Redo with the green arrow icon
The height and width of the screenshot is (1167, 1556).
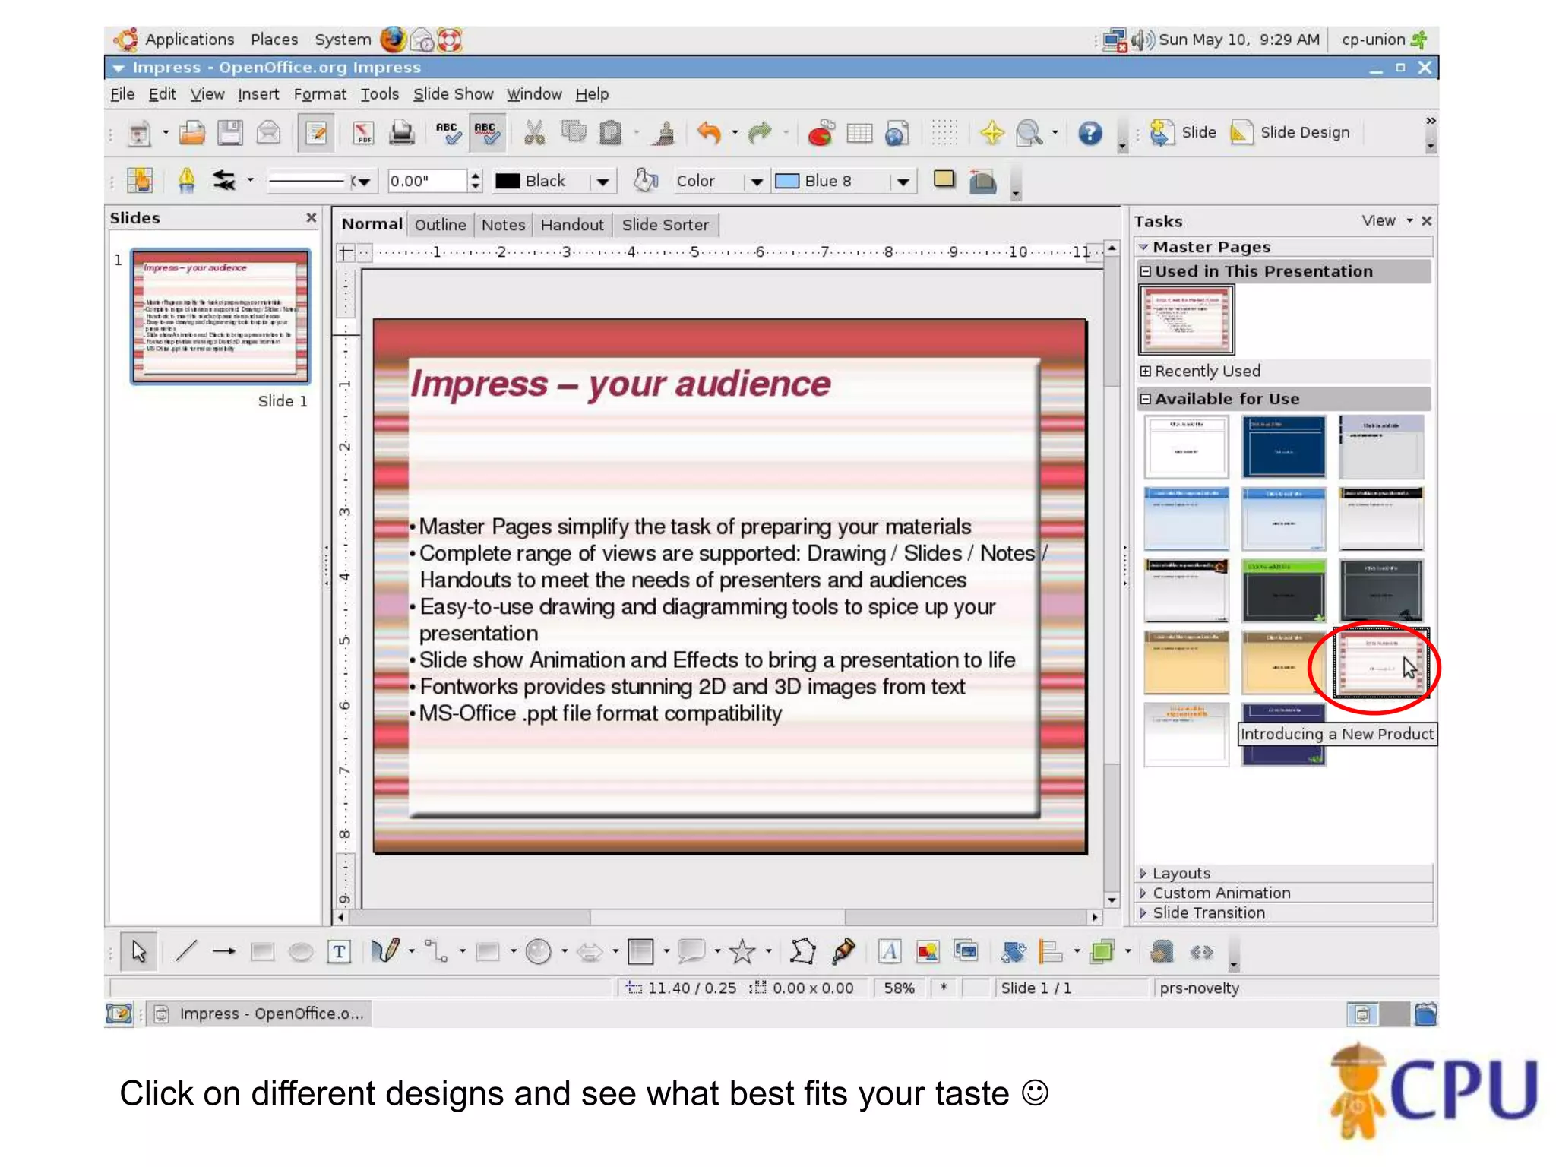tap(760, 133)
